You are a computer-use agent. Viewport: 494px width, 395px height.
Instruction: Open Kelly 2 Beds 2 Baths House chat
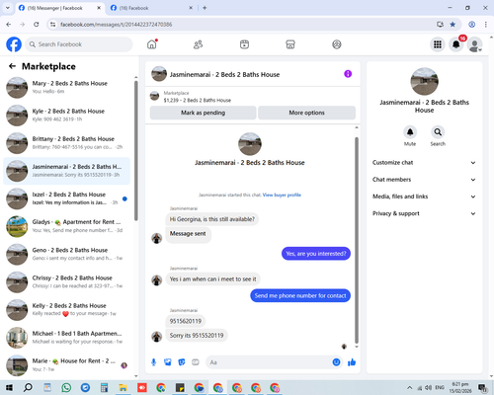coord(66,310)
